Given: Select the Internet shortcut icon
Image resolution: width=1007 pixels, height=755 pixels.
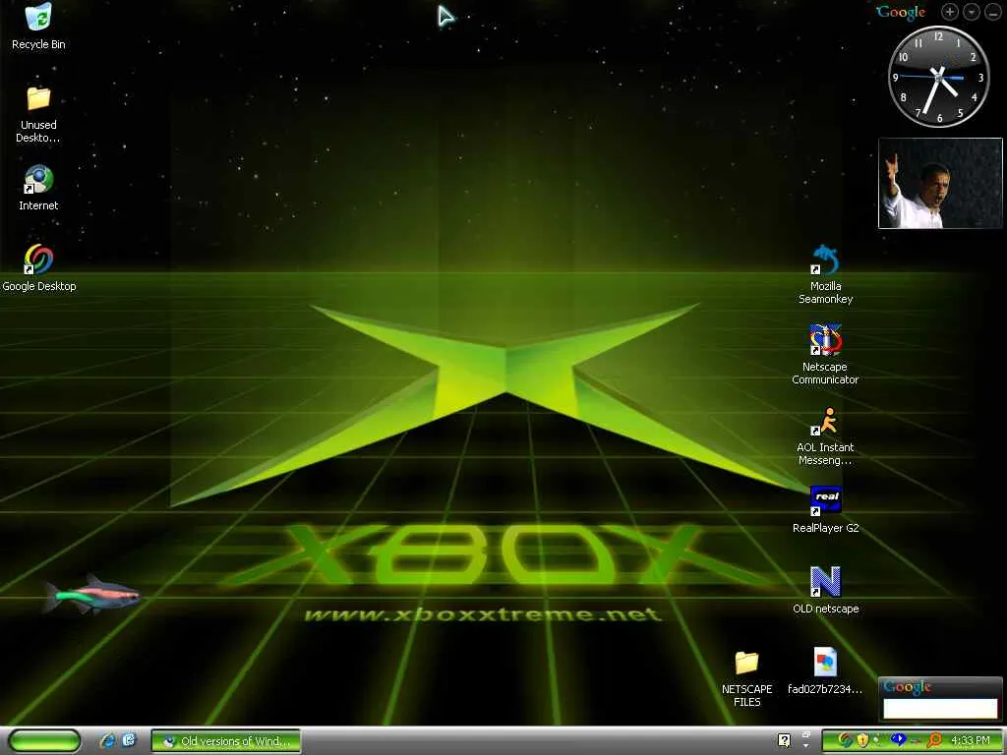Looking at the screenshot, I should point(38,188).
